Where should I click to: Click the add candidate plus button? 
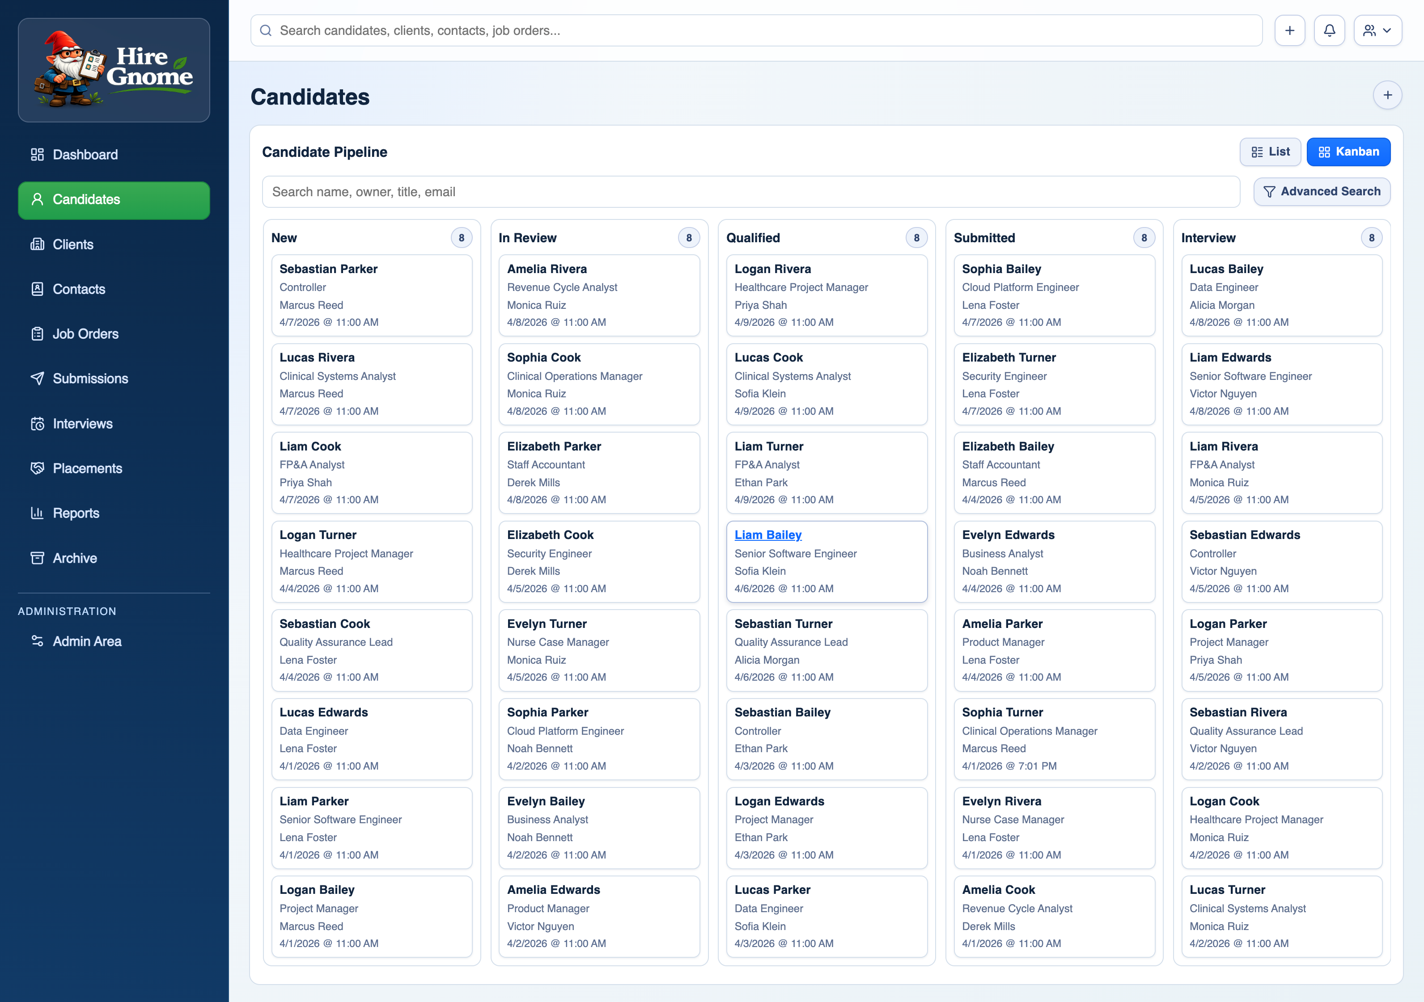(1387, 95)
